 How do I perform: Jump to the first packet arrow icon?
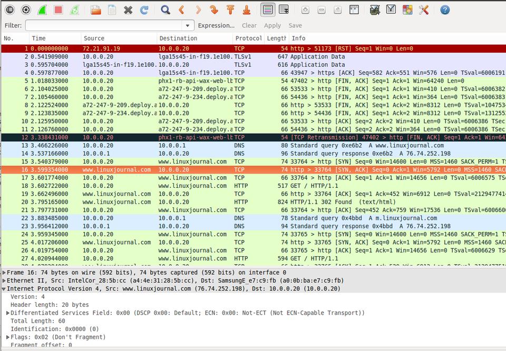pyautogui.click(x=230, y=9)
